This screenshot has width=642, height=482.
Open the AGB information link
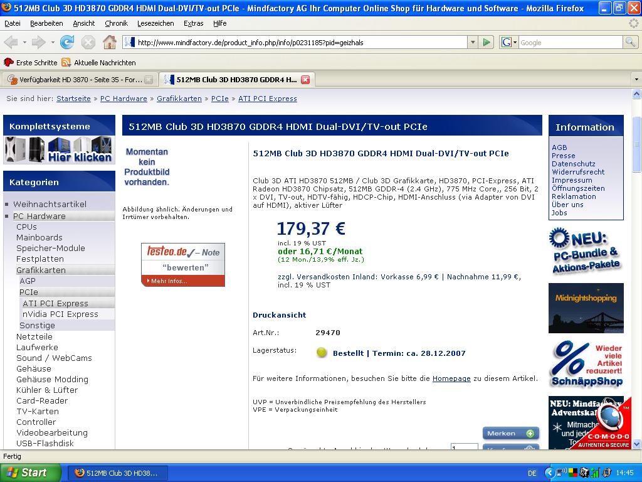[x=559, y=147]
